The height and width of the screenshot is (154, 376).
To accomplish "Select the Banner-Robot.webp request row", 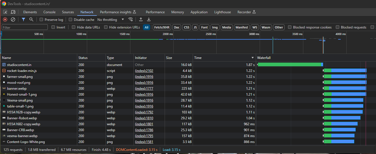I will [x=188, y=118].
